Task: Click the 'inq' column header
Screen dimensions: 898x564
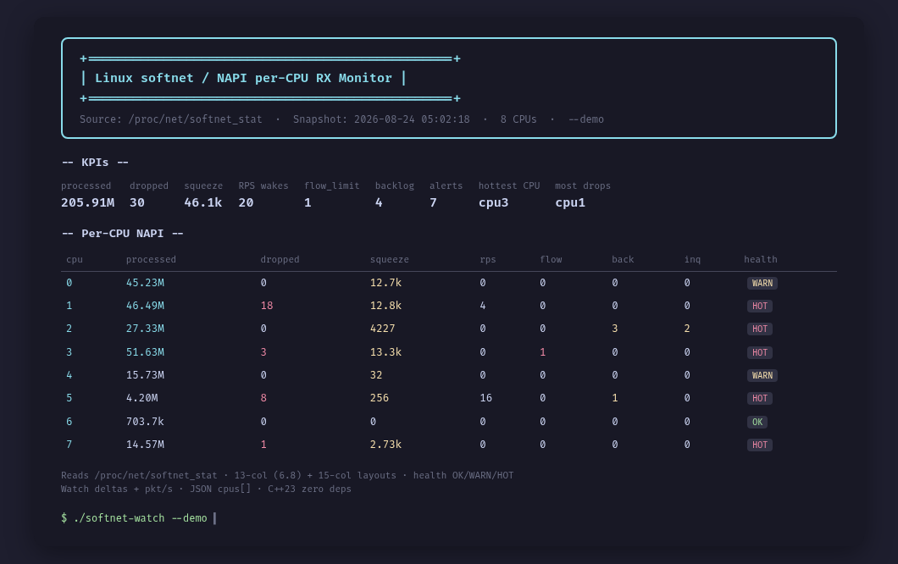Action: pos(692,259)
